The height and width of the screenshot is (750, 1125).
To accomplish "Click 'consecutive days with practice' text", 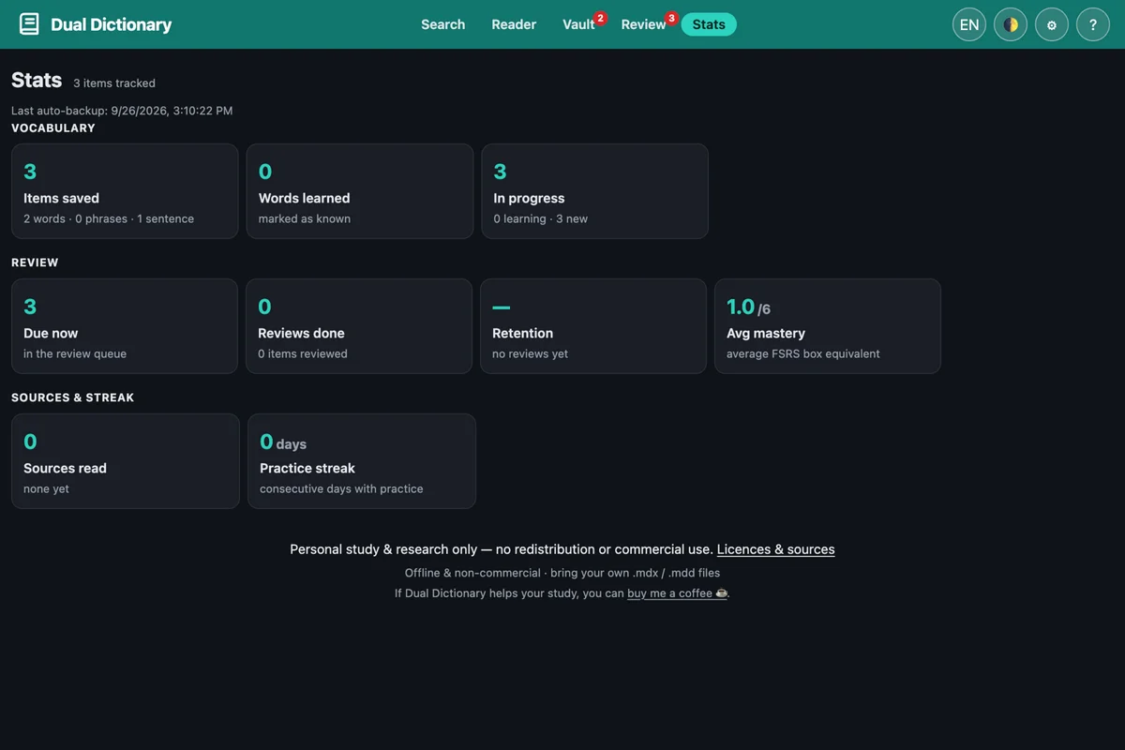I will (x=341, y=488).
